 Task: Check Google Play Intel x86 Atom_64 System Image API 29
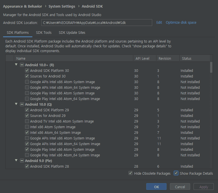coord(27,155)
